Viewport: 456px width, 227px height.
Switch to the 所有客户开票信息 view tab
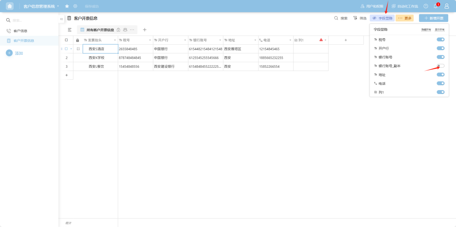[100, 30]
